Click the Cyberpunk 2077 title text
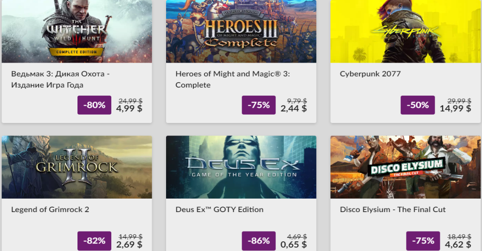Screen dimensions: 482x251 point(370,74)
